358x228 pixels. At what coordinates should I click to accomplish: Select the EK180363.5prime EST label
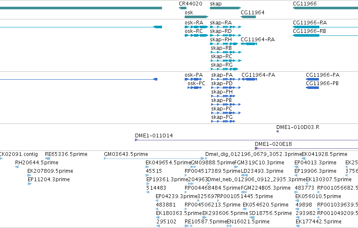pyautogui.click(x=179, y=213)
